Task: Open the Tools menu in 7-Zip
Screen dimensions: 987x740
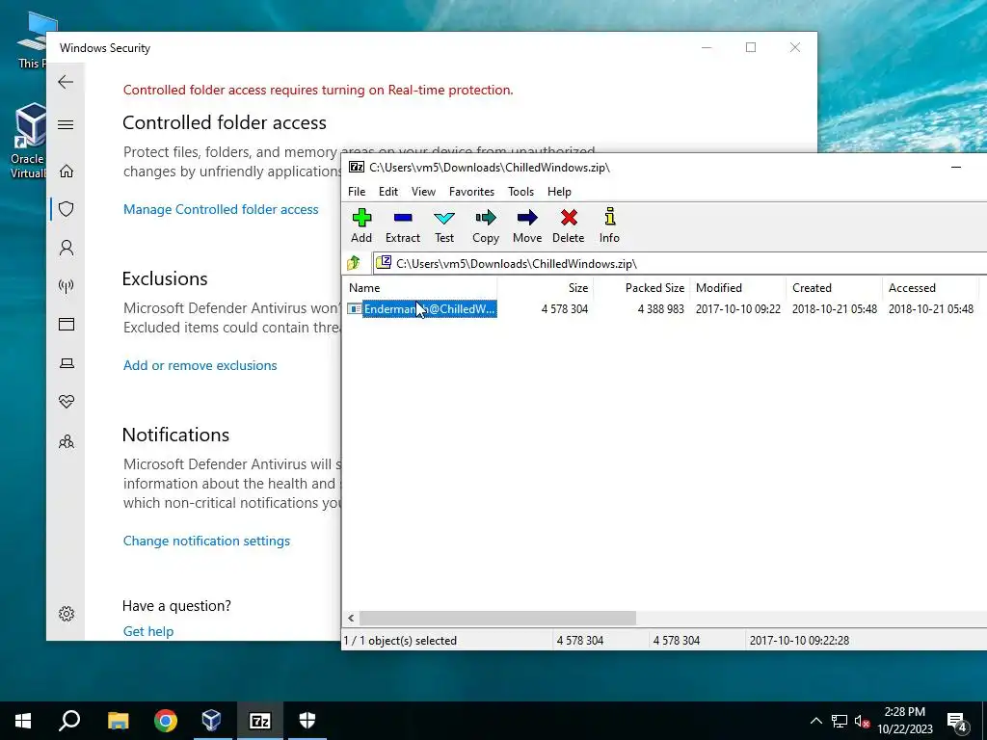Action: pyautogui.click(x=520, y=192)
